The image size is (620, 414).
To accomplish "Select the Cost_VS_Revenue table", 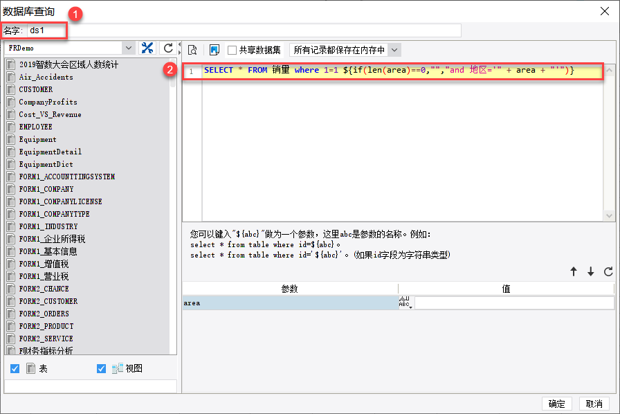I will point(50,114).
